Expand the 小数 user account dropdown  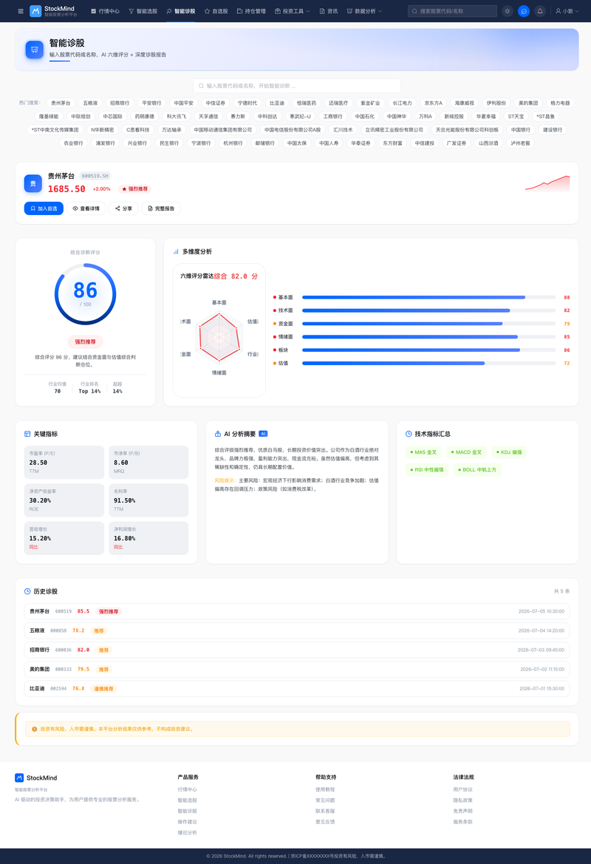pos(567,11)
